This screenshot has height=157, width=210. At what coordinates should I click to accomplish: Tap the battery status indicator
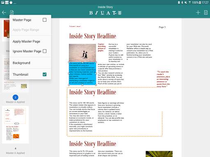[x=200, y=2]
